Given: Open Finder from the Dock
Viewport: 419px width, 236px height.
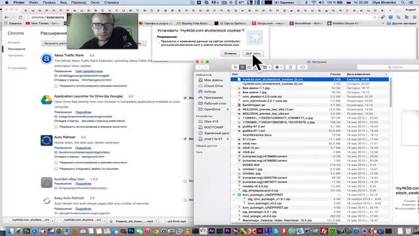Looking at the screenshot, I should 10,231.
